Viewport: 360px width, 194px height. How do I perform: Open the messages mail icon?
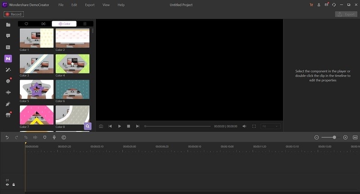tap(326, 5)
